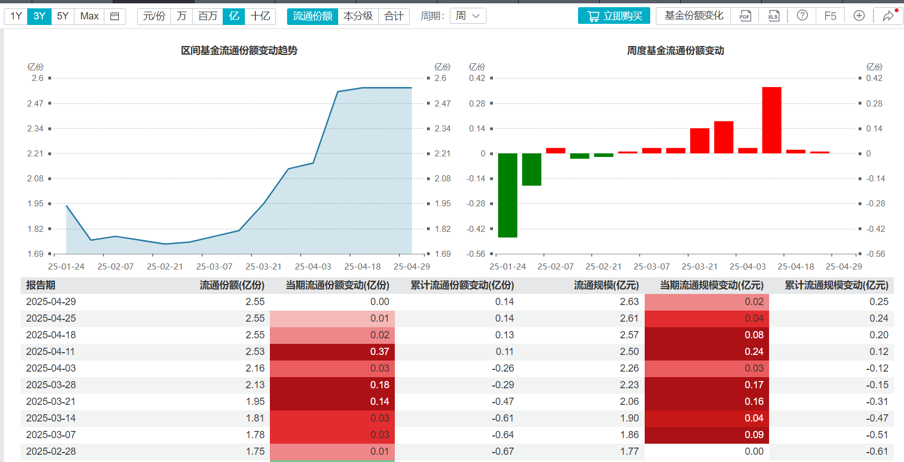Expand the 周期 period dropdown
Image resolution: width=904 pixels, height=462 pixels.
[468, 16]
